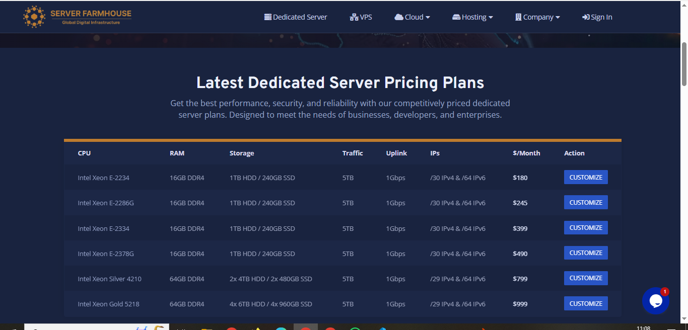Screen dimensions: 688x330
Task: Click the cloud icon in the navbar
Action: pyautogui.click(x=398, y=17)
